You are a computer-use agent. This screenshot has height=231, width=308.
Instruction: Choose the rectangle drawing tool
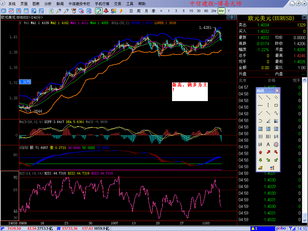pyautogui.click(x=276, y=105)
